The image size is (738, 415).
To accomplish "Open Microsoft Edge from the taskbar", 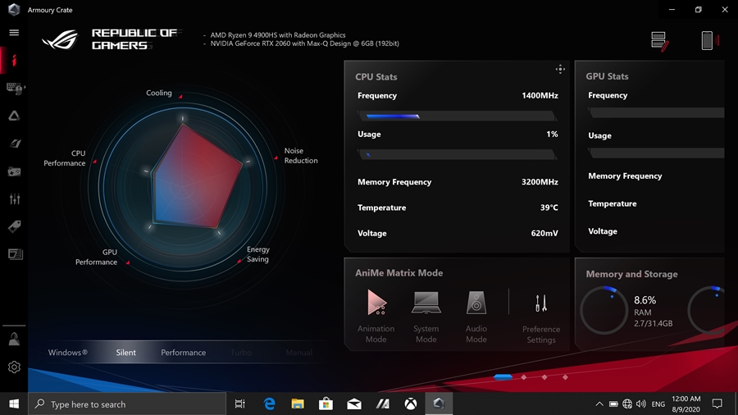I will (x=269, y=404).
